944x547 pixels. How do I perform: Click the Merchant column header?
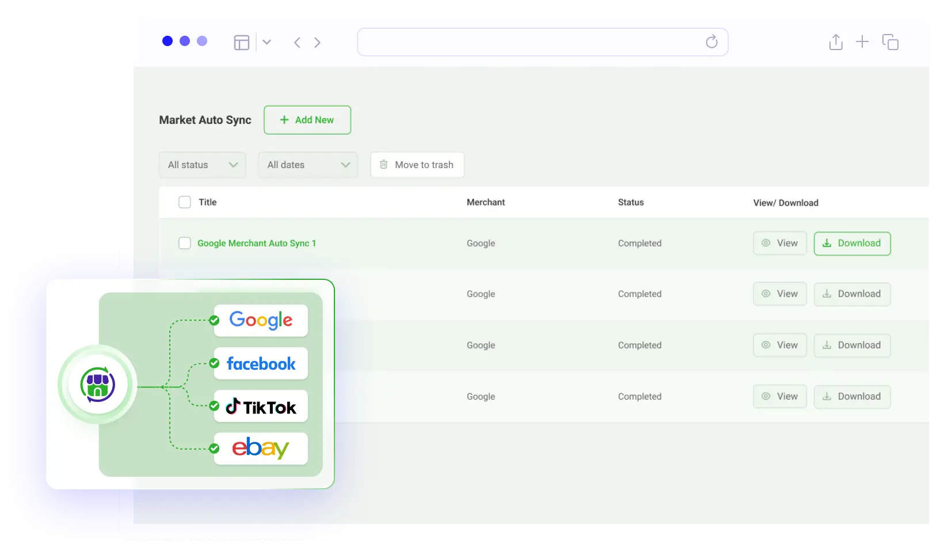tap(486, 202)
